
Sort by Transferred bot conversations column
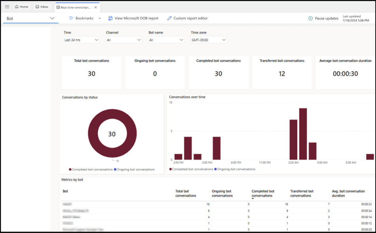click(x=302, y=193)
